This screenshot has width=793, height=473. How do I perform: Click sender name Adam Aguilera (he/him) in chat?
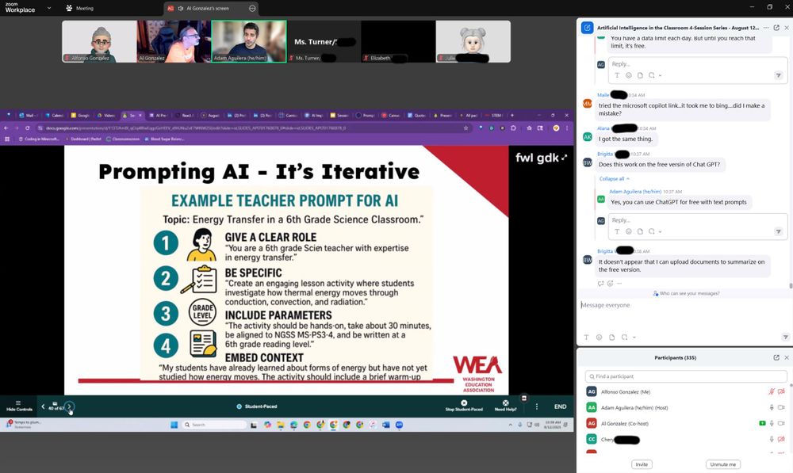tap(635, 192)
